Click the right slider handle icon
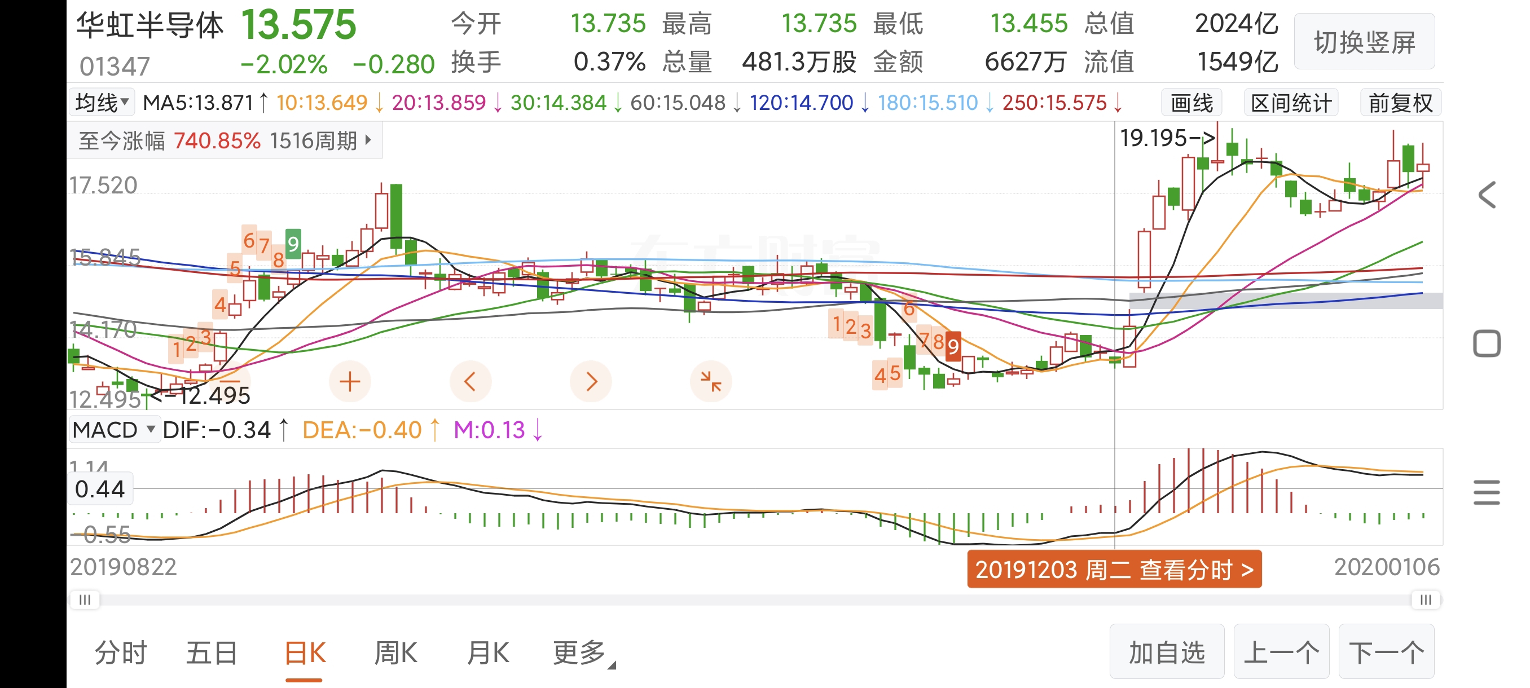The height and width of the screenshot is (688, 1530). pos(1426,600)
